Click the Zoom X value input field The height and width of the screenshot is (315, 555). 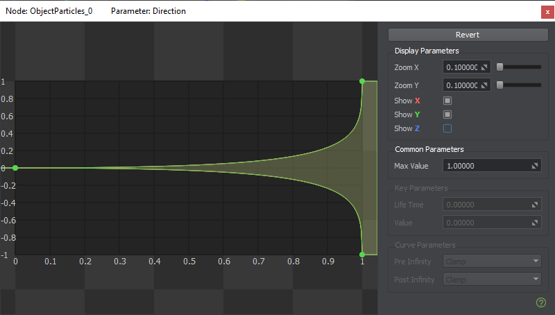tap(461, 67)
